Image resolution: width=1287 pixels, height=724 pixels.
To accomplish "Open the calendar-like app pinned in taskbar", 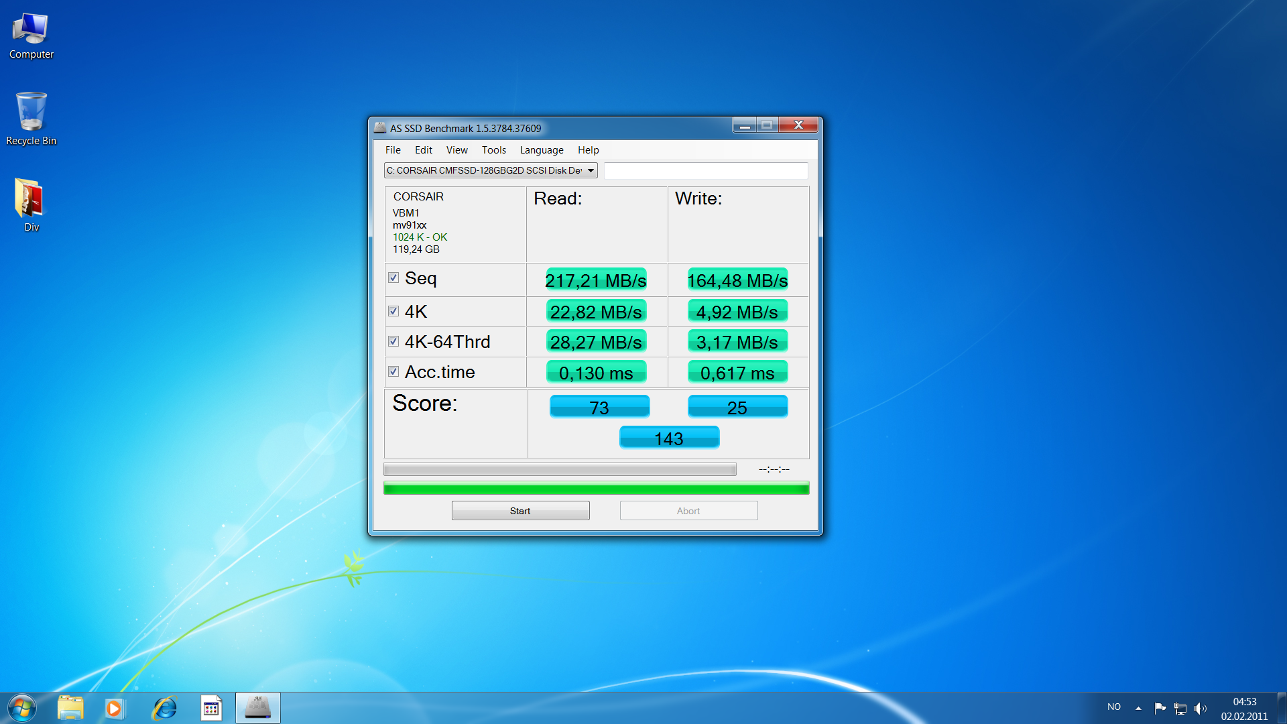I will click(x=211, y=708).
